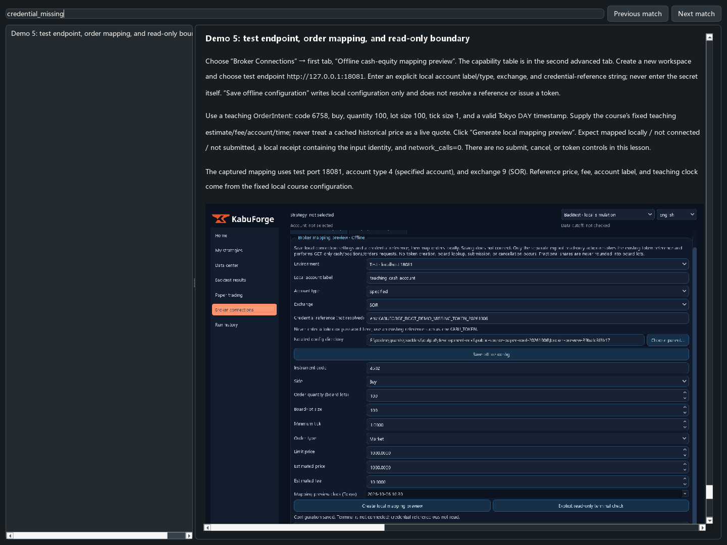
Task: Click the content pane horizontal scrollbar thumb
Action: click(297, 527)
